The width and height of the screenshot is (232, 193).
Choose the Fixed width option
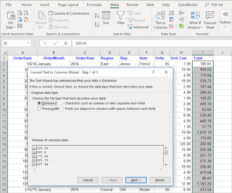click(39, 109)
